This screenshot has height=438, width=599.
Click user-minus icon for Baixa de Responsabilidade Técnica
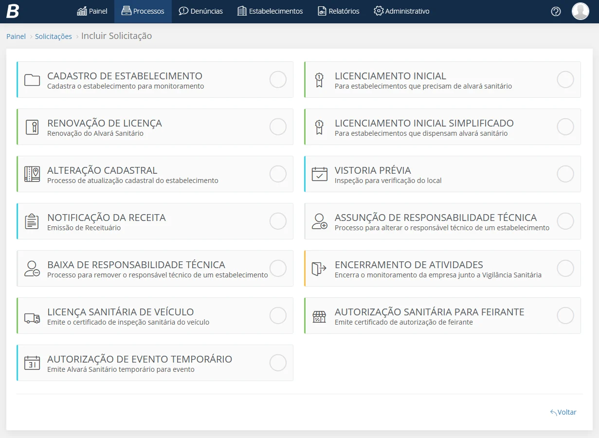point(32,269)
